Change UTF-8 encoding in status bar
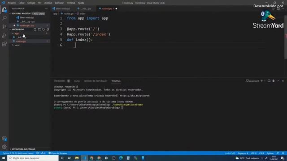This screenshot has height=161, width=287. tap(253, 153)
